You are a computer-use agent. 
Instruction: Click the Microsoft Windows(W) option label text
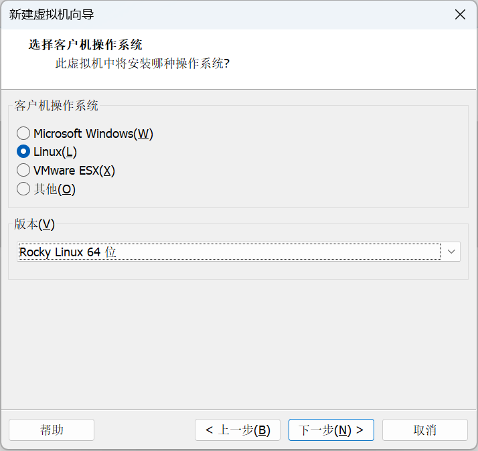(93, 134)
